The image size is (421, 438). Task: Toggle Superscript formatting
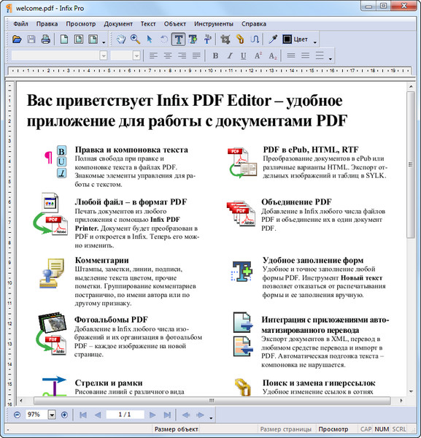tap(258, 55)
